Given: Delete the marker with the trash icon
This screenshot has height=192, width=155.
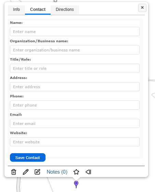Looking at the screenshot, I should [14, 172].
